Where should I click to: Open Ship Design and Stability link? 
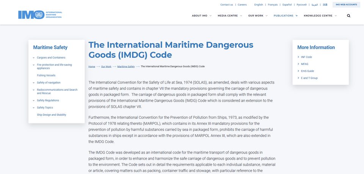tap(51, 115)
